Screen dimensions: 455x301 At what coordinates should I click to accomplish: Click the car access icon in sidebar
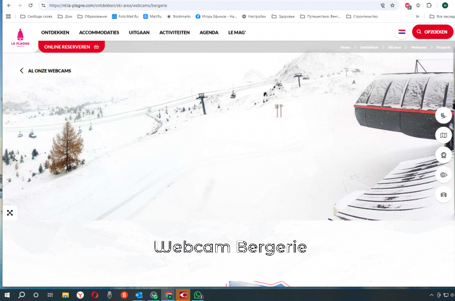(x=444, y=194)
